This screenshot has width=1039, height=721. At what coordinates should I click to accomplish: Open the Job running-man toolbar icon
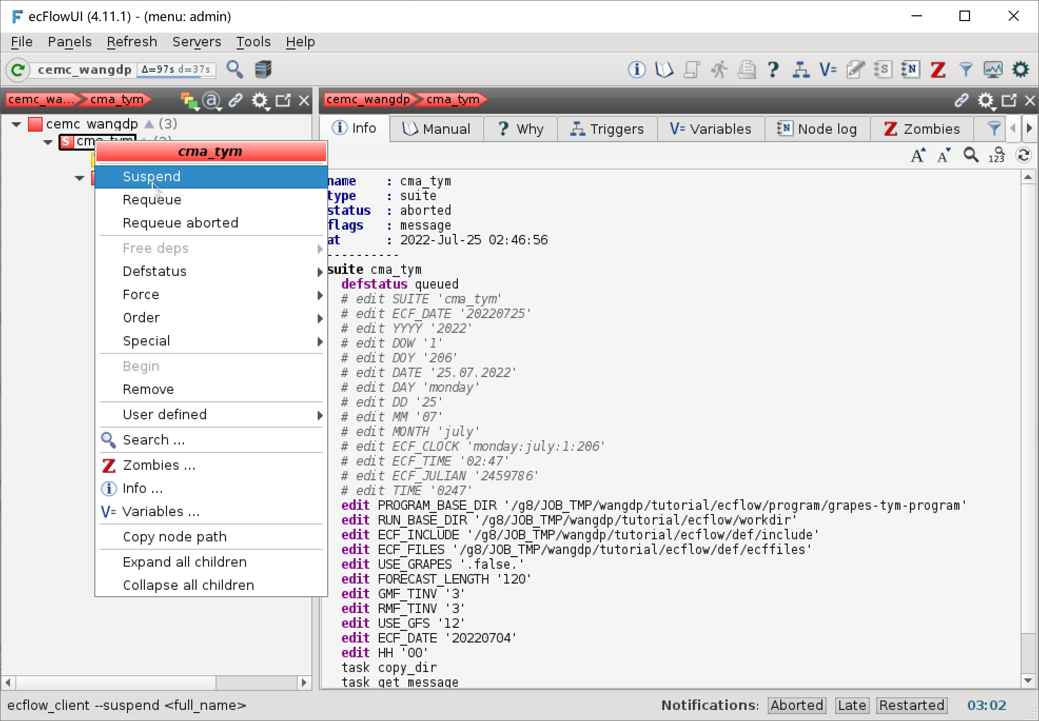719,70
